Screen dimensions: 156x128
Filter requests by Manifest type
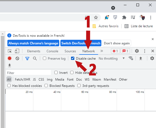tap(110, 80)
